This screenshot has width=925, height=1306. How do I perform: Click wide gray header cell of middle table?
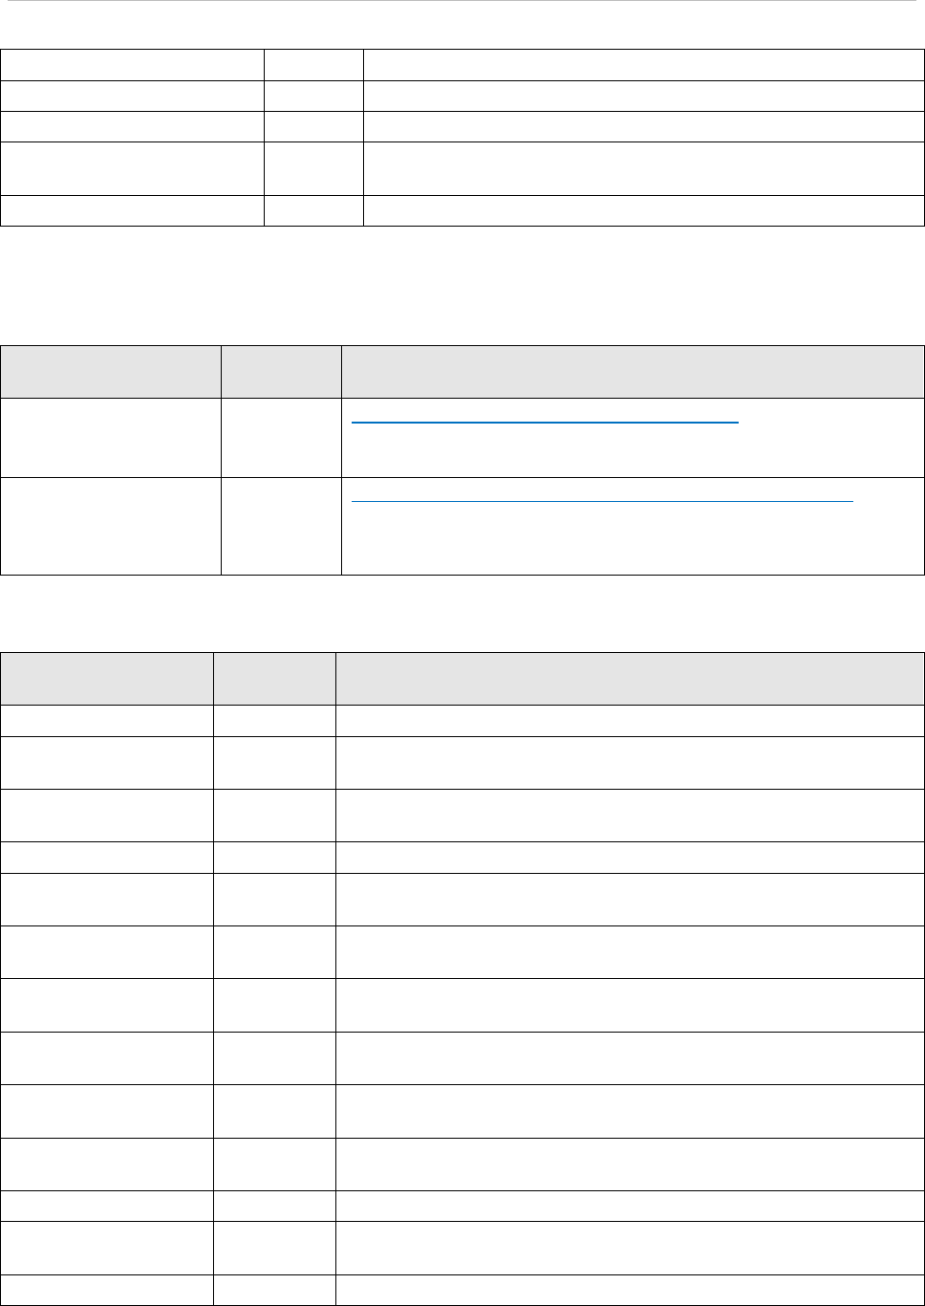pos(633,371)
